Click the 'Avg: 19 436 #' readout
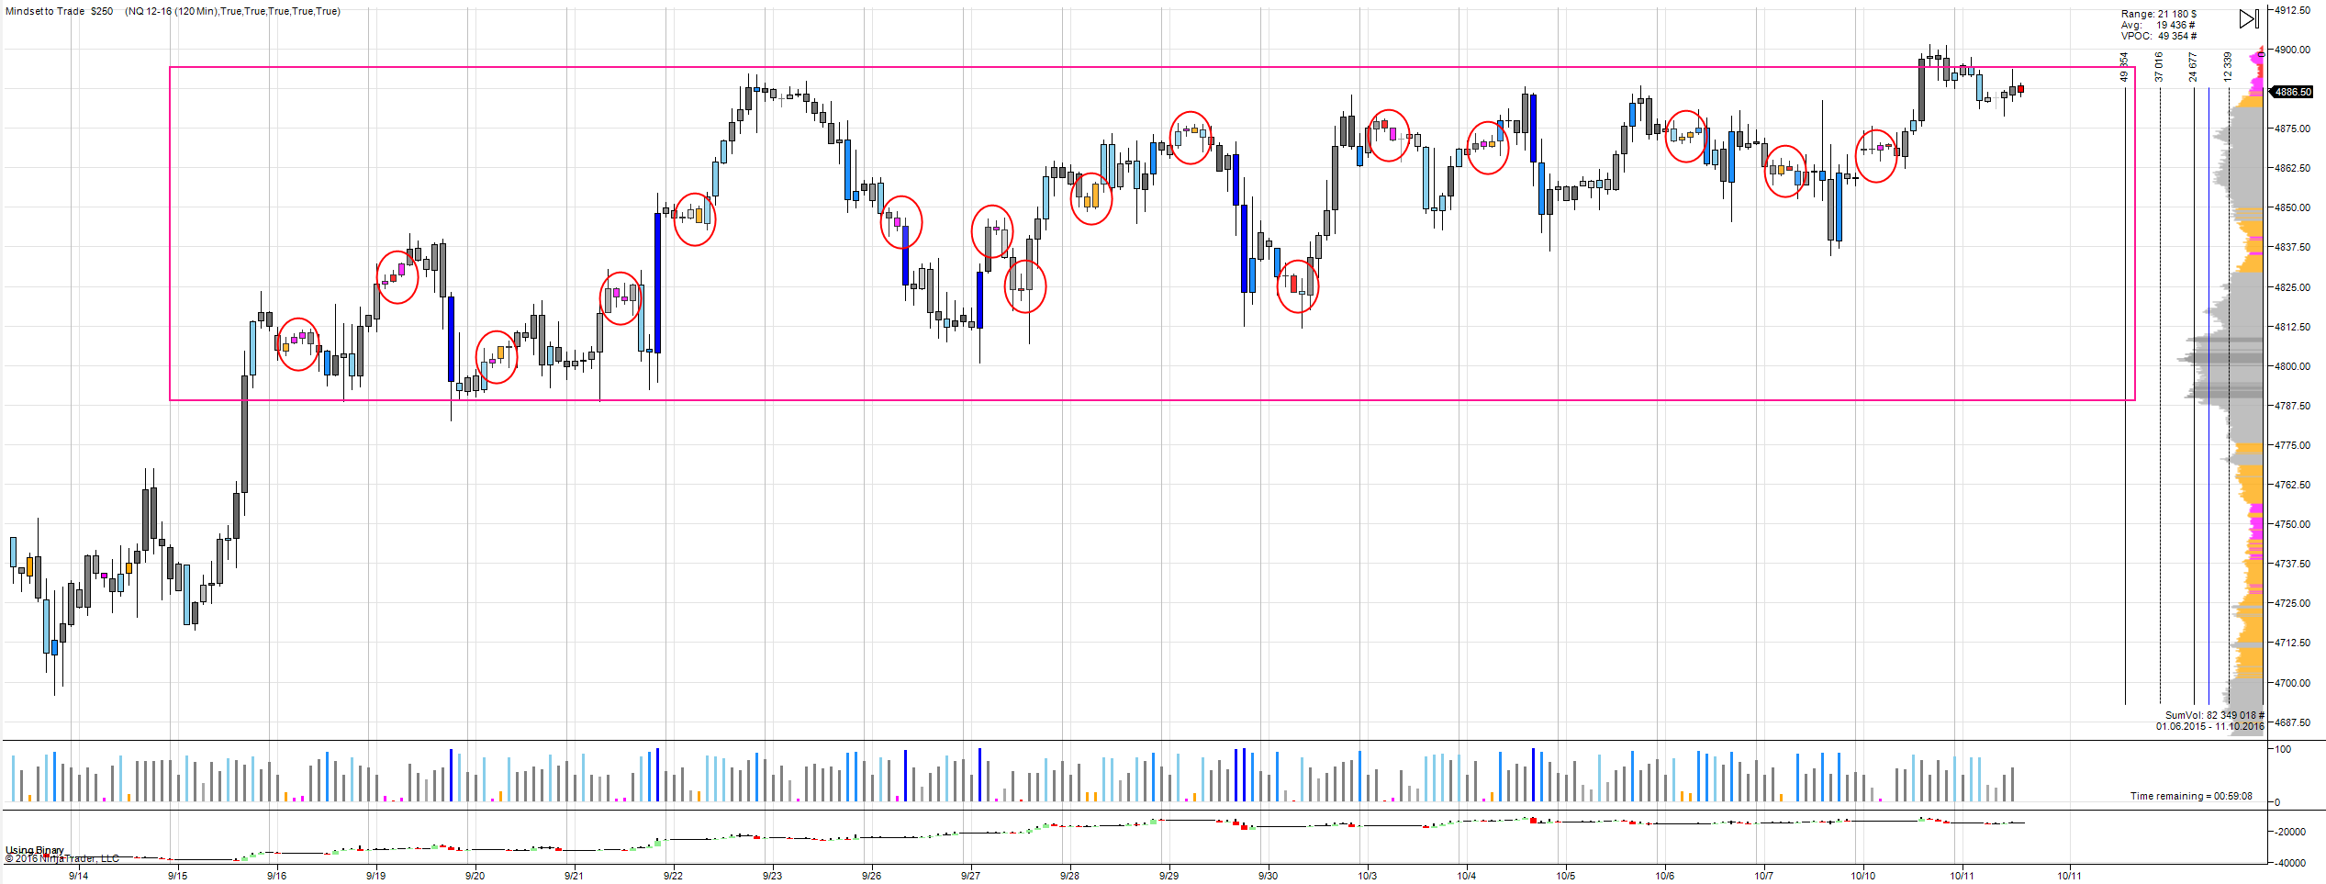Viewport: 2326px width, 884px height. point(2159,25)
